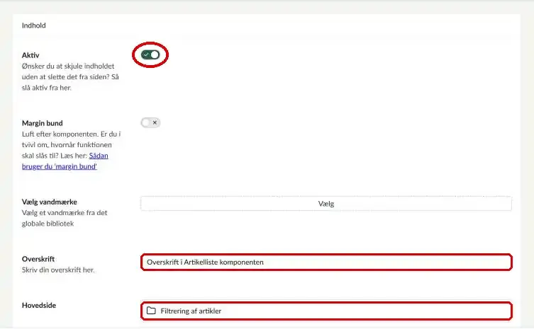
Task: Click the 'Skriv din overskrift her' helper text
Action: [58, 270]
